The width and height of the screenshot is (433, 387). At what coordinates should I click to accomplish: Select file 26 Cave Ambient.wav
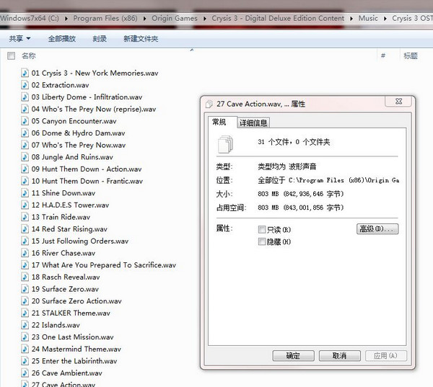tap(67, 373)
